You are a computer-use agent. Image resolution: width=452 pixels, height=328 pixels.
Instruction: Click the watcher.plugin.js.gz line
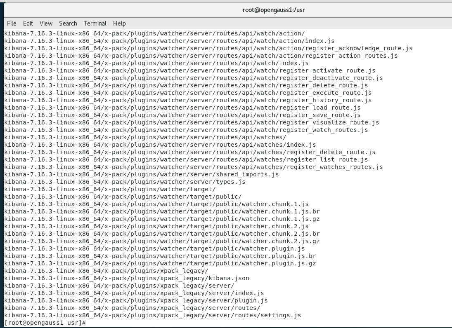pos(160,264)
